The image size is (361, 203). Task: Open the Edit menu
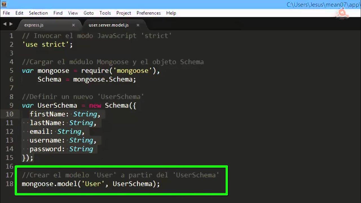pyautogui.click(x=19, y=13)
